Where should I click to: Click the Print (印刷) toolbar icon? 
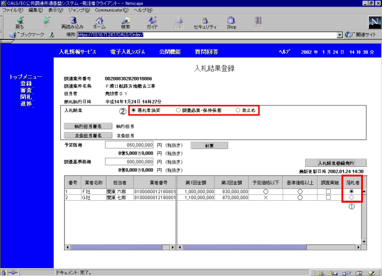[179, 23]
